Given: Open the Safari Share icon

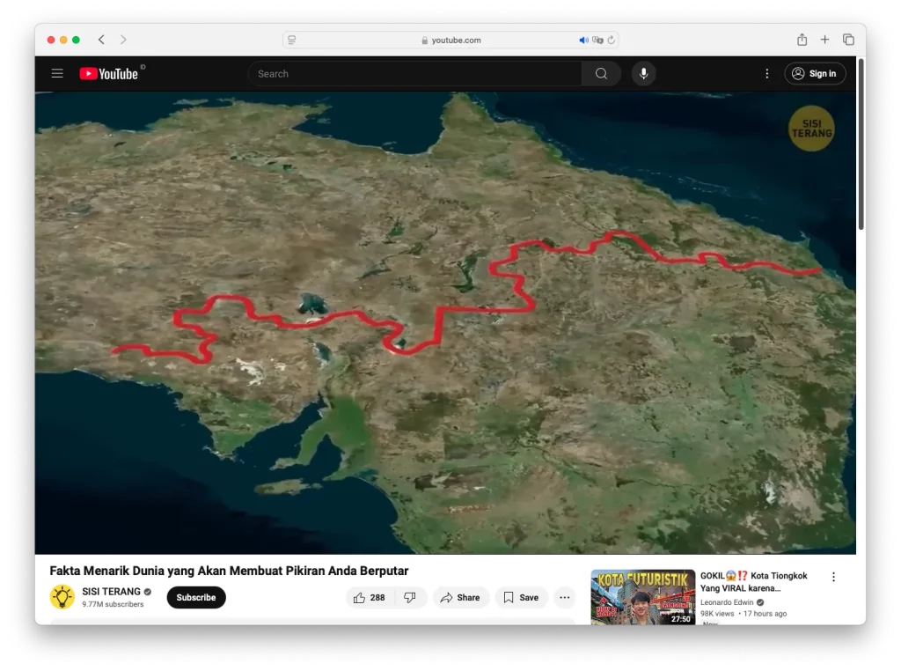Looking at the screenshot, I should 802,39.
